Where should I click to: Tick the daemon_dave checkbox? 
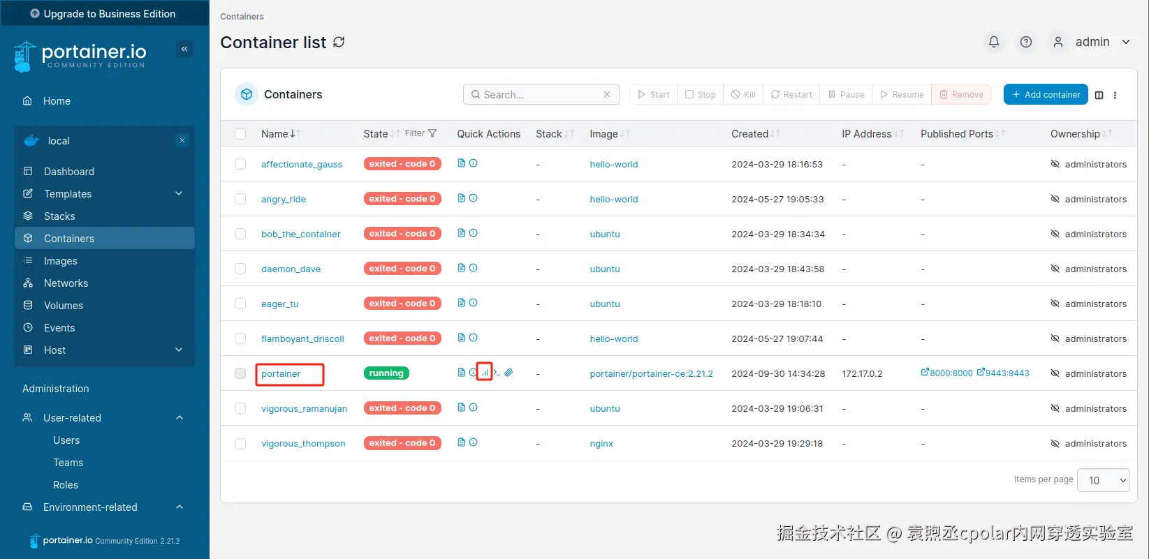240,269
